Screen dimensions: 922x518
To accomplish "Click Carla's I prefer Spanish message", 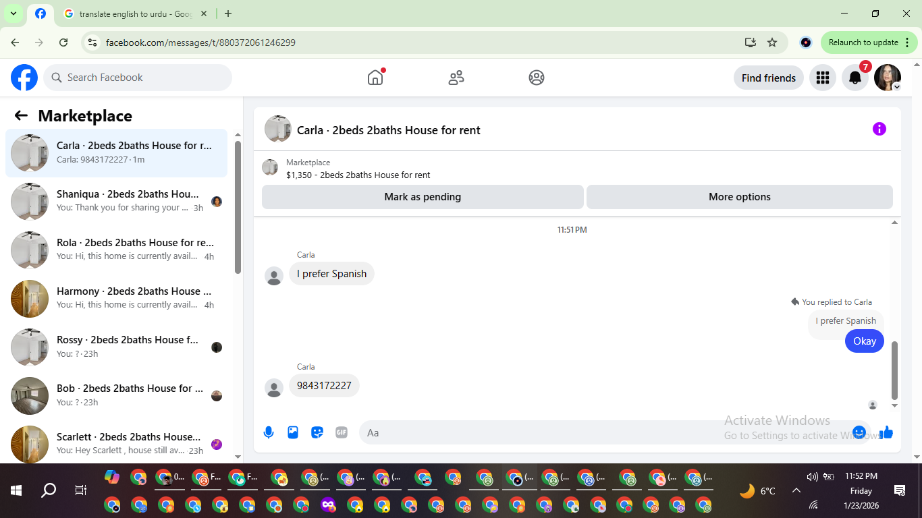I will coord(331,274).
